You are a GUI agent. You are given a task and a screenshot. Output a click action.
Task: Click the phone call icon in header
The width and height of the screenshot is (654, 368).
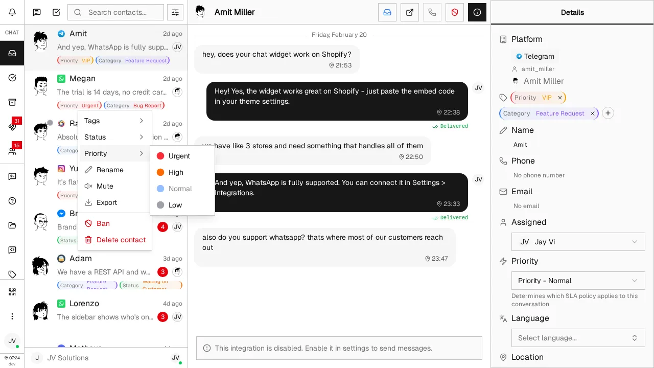[x=432, y=12]
